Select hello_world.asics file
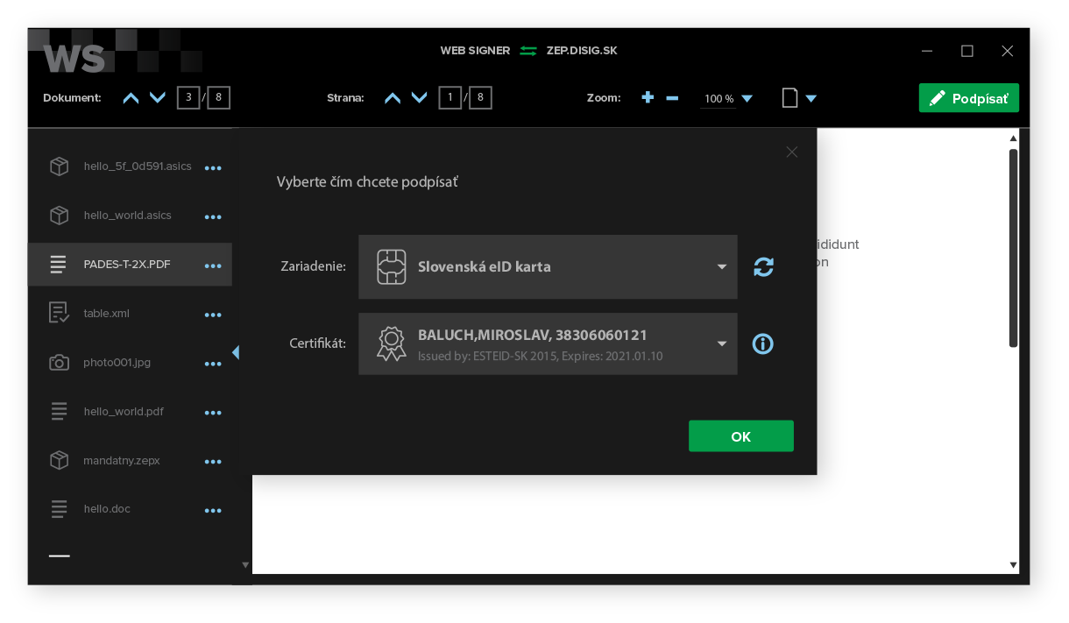The image size is (1069, 623). (x=130, y=216)
